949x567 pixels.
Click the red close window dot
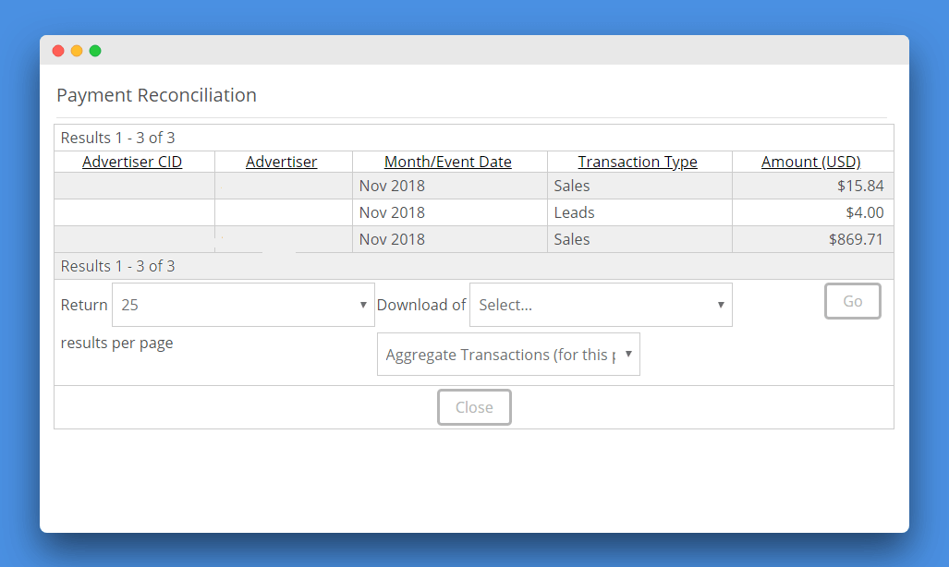[58, 51]
